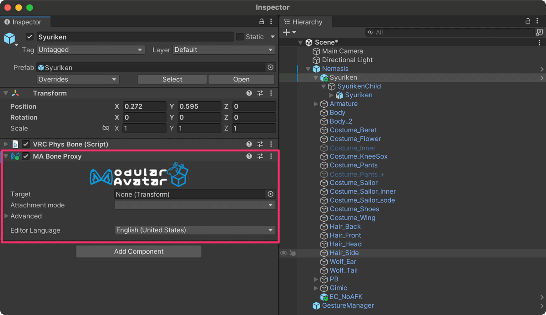Toggle the Hair_Side picking hand icon
Viewport: 546px width, 315px height.
pyautogui.click(x=293, y=253)
